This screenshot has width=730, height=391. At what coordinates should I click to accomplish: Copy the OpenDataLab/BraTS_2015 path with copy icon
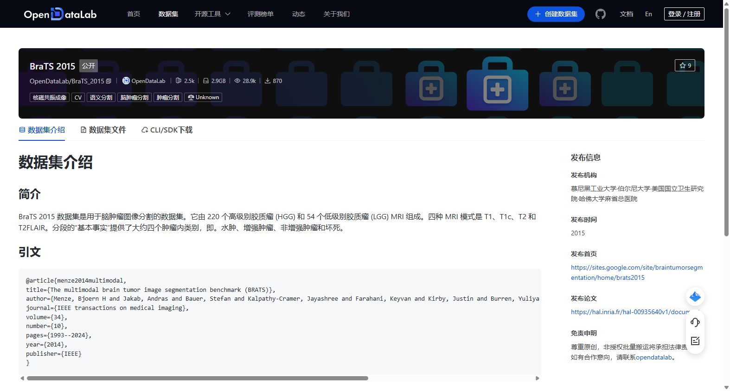(x=109, y=81)
